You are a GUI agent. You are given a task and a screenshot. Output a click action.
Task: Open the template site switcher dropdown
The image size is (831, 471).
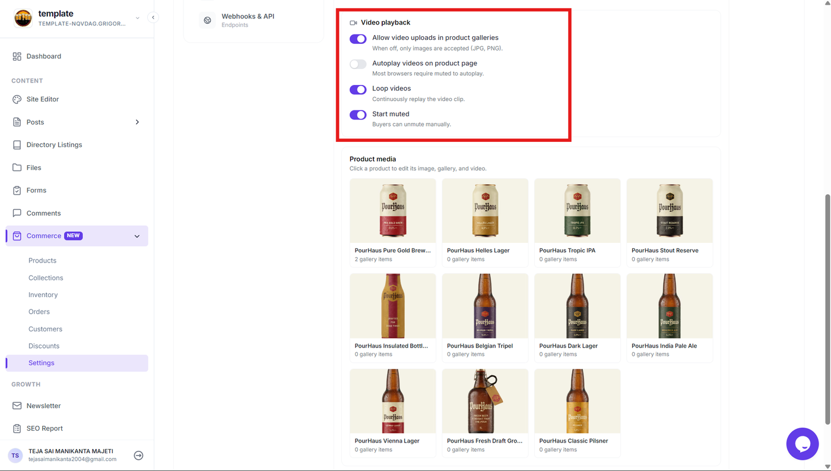(x=137, y=18)
